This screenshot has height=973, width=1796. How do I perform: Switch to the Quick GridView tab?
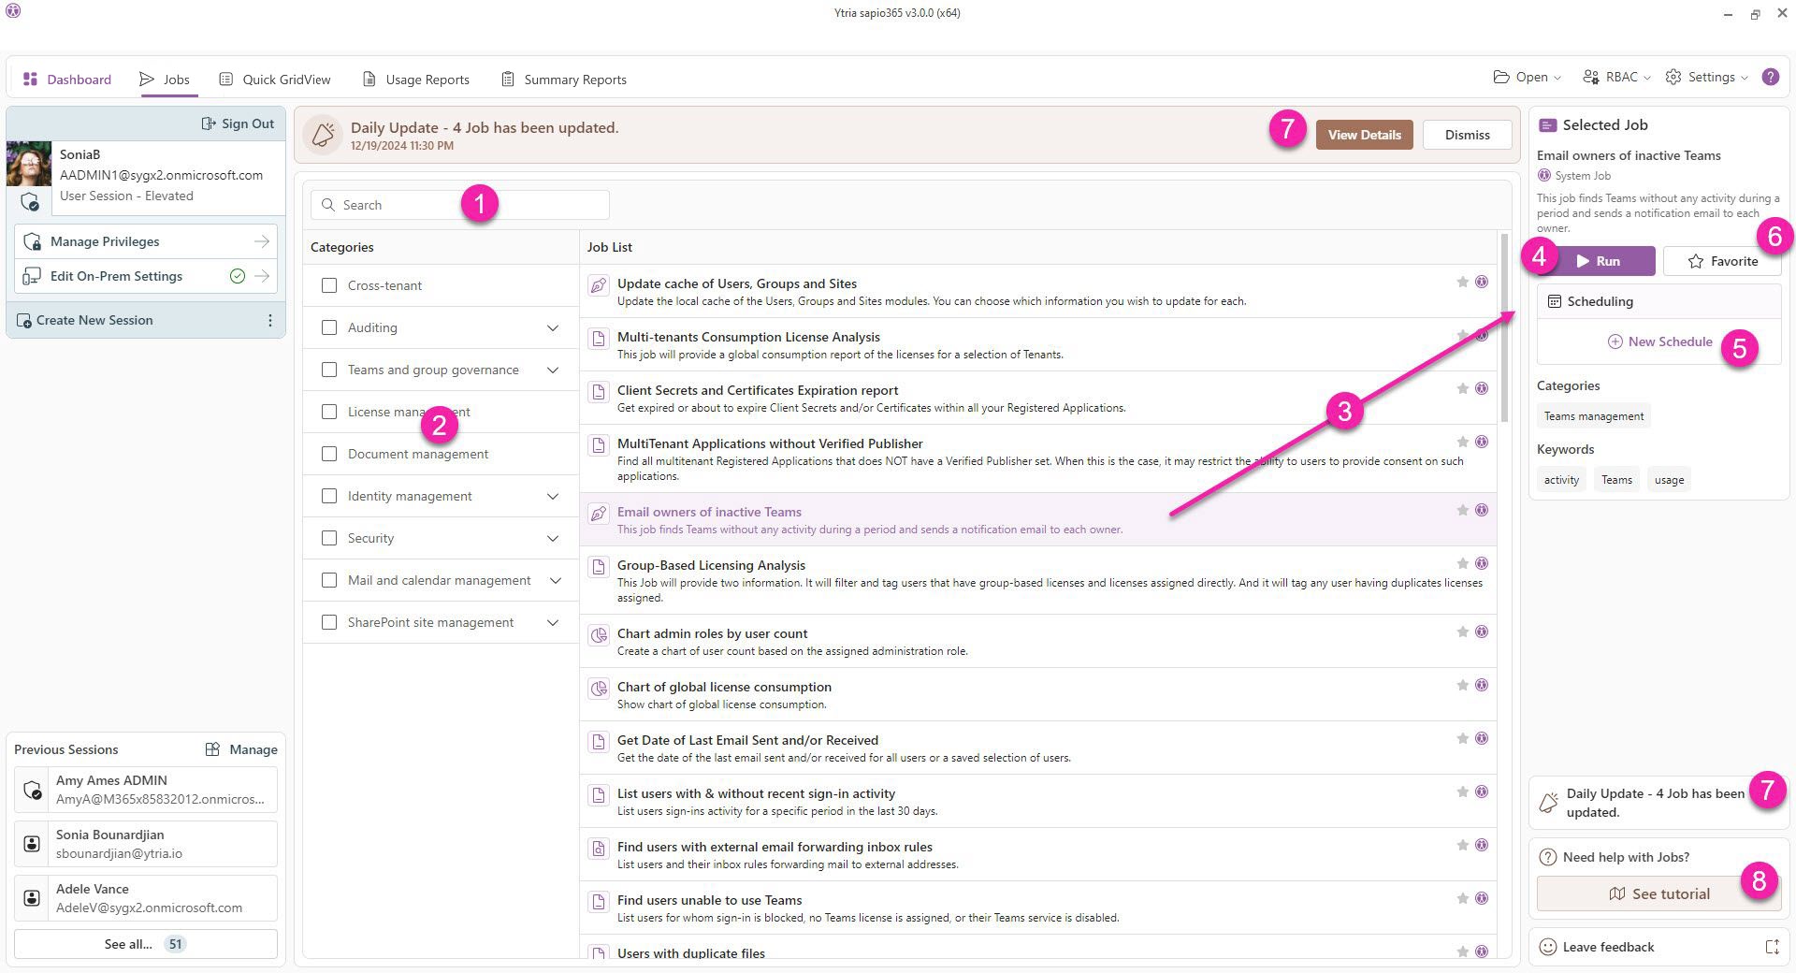point(275,80)
